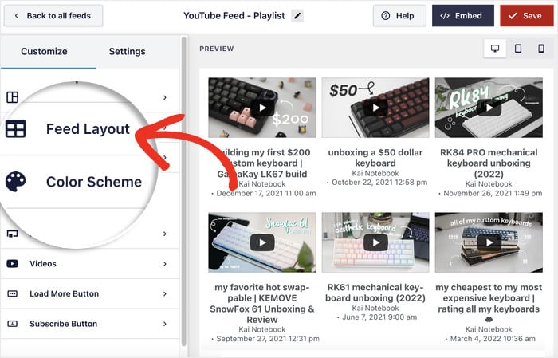Image resolution: width=558 pixels, height=358 pixels.
Task: Click the sidebar vertical scrollbar
Action: tap(183, 191)
